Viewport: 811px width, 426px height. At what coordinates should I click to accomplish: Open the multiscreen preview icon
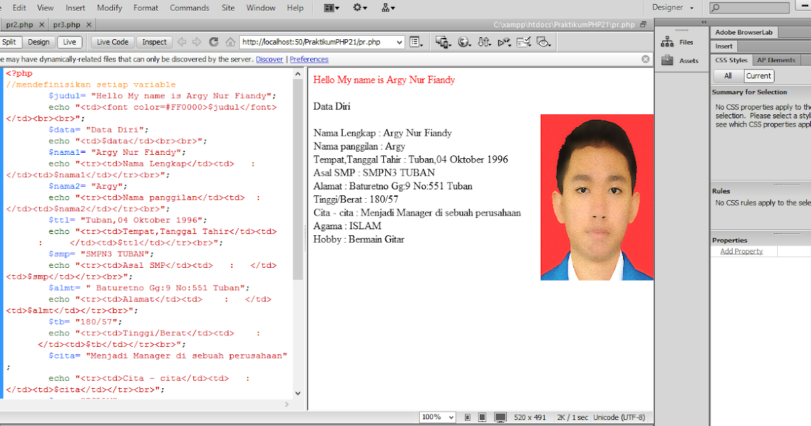443,42
